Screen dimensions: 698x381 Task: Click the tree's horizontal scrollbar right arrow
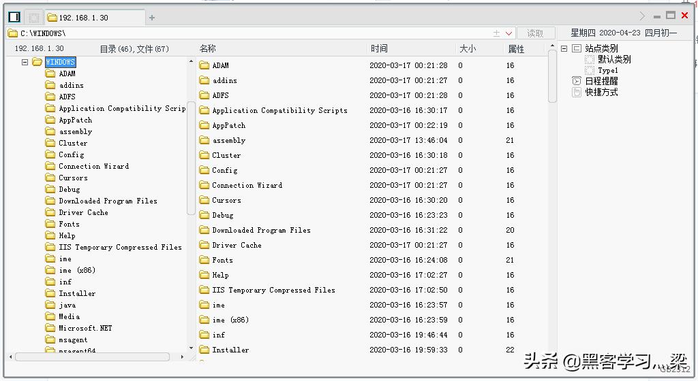pyautogui.click(x=181, y=357)
